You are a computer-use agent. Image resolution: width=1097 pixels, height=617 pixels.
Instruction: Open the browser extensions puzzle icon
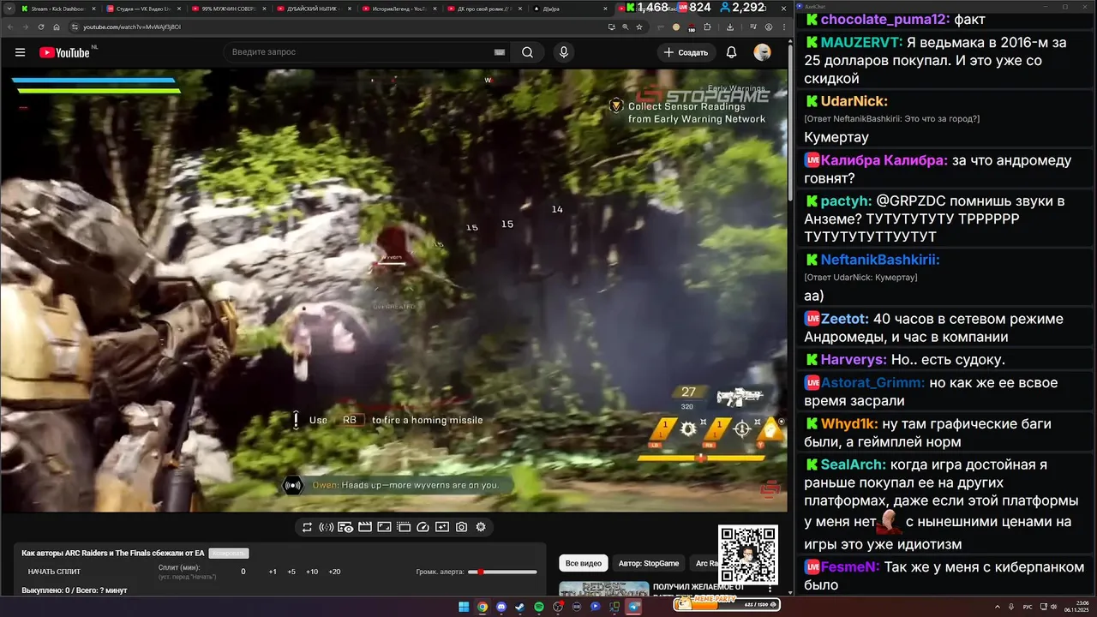(707, 27)
